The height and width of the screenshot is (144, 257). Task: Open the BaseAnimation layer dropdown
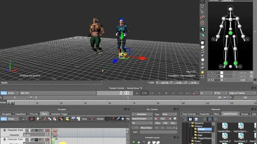[142, 119]
